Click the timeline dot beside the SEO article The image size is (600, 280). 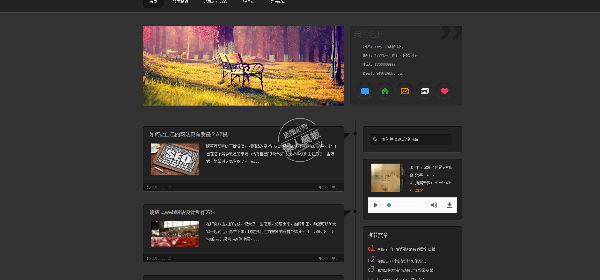pyautogui.click(x=355, y=134)
